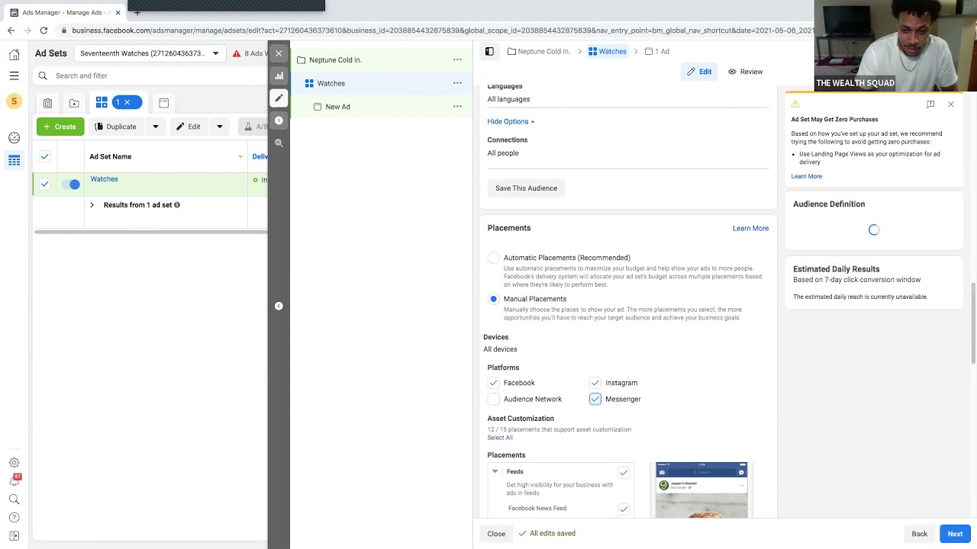Open the bar chart view icon

click(279, 75)
